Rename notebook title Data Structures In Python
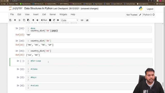 [38, 9]
